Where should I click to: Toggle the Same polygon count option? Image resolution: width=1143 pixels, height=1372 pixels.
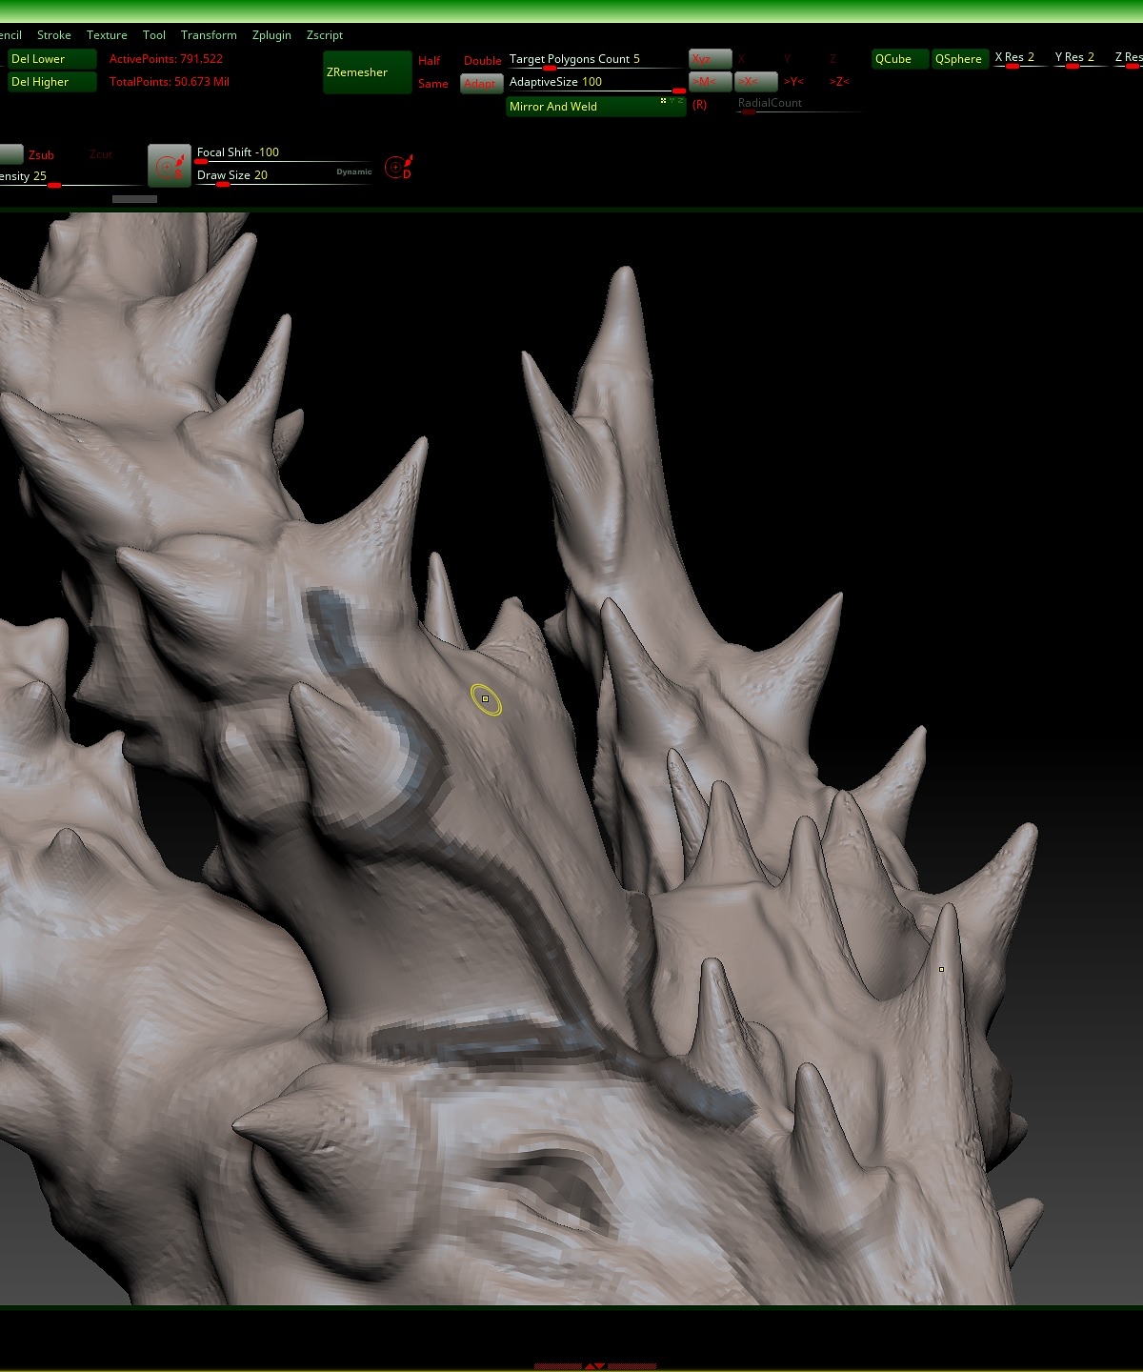point(433,84)
